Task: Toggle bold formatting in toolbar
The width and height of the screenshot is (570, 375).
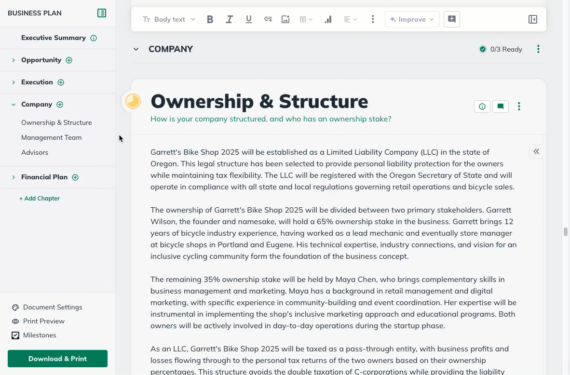Action: click(x=210, y=19)
